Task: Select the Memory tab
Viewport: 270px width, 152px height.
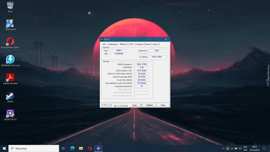Action: coord(123,44)
